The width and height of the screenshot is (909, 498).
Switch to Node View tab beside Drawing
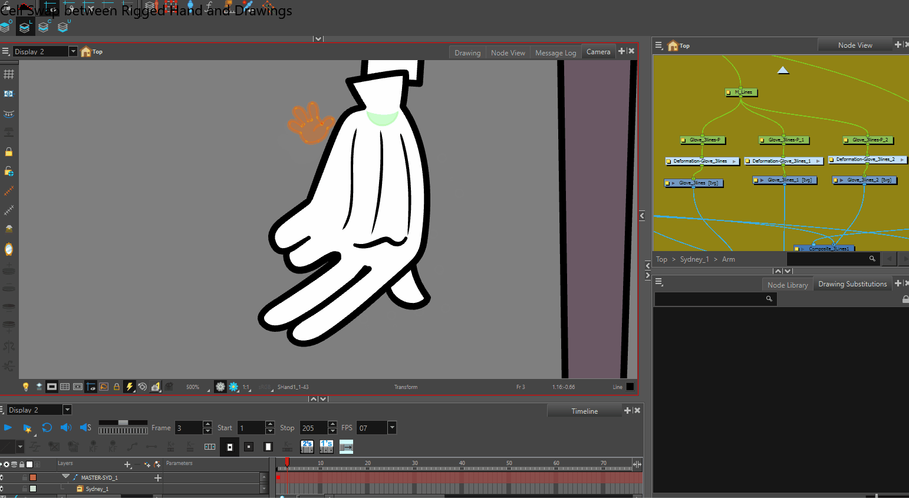(508, 52)
